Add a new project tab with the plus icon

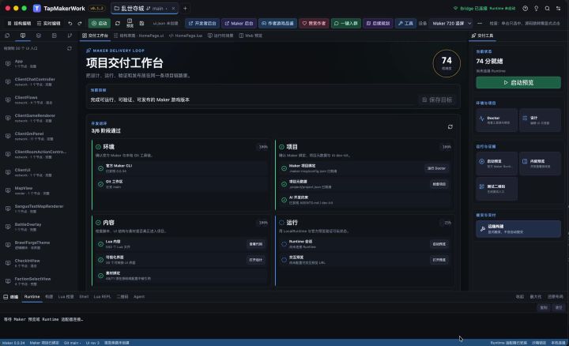coord(185,9)
